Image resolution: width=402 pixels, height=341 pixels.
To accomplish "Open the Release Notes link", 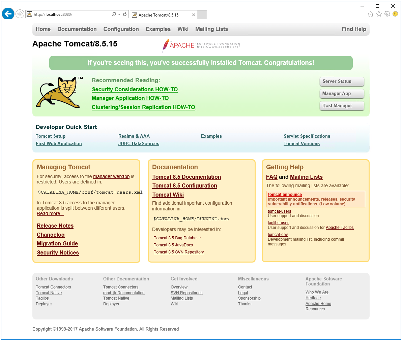I will 55,226.
